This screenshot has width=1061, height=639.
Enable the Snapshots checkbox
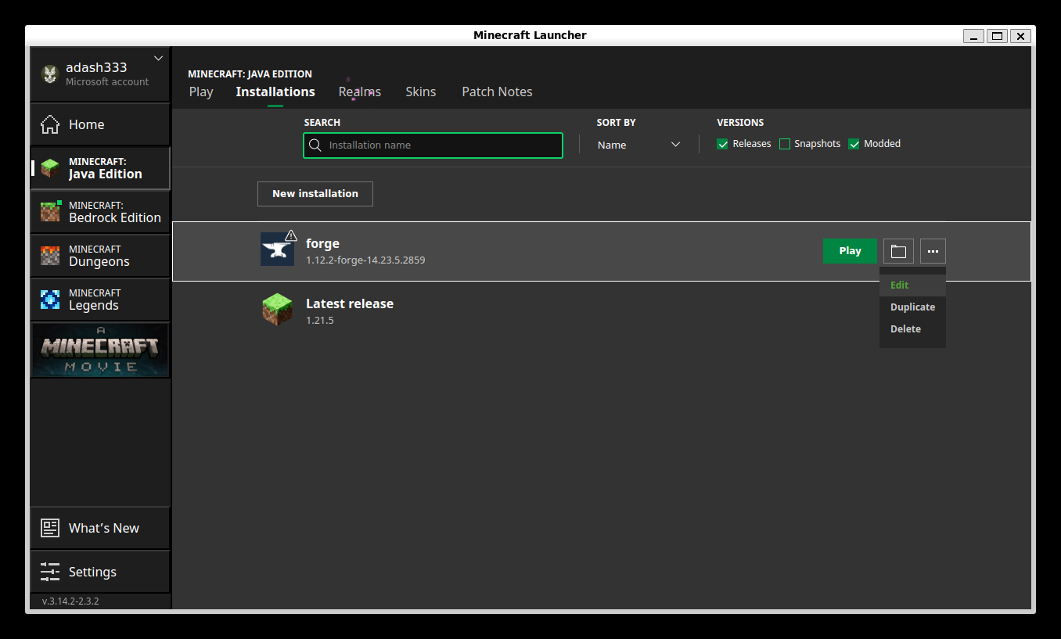(785, 144)
